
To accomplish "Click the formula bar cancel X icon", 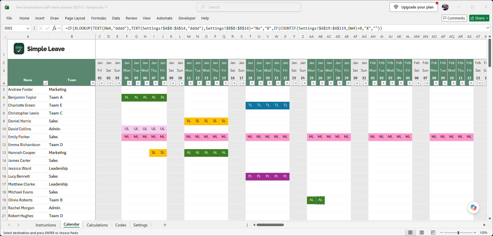I will pyautogui.click(x=41, y=28).
